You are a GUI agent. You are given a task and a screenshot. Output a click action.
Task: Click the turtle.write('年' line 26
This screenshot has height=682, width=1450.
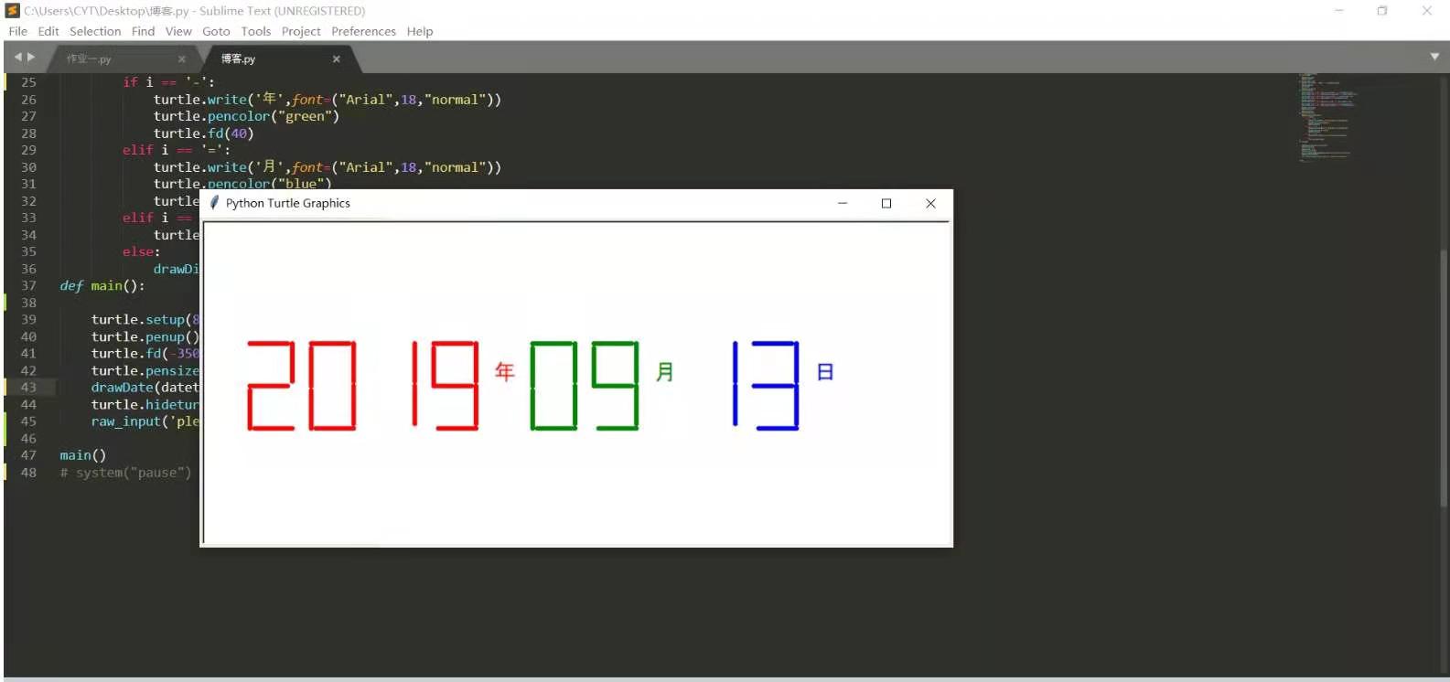328,100
